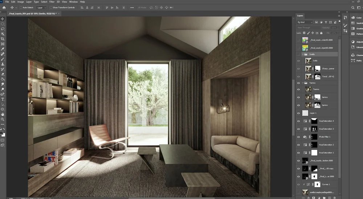Select the Move tool in the toolbox

point(3,19)
